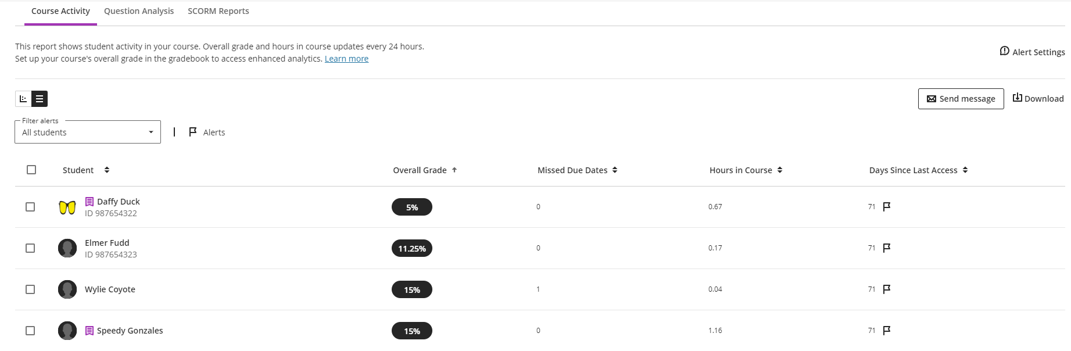
Task: Click Daffy Duck's profile avatar
Action: click(x=67, y=207)
